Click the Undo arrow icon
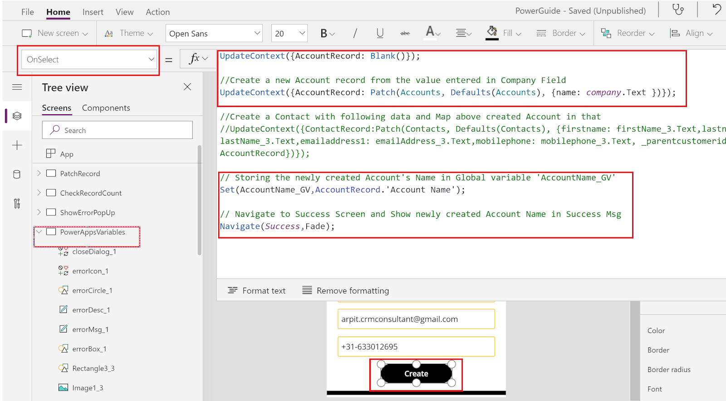Image resolution: width=726 pixels, height=401 pixels. tap(716, 9)
